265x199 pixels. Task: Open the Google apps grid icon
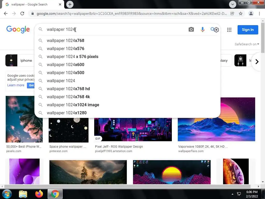[229, 30]
